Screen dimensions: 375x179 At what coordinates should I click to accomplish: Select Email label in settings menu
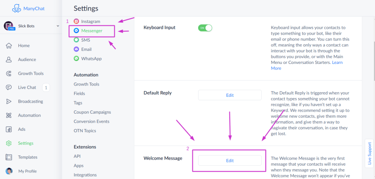click(86, 49)
